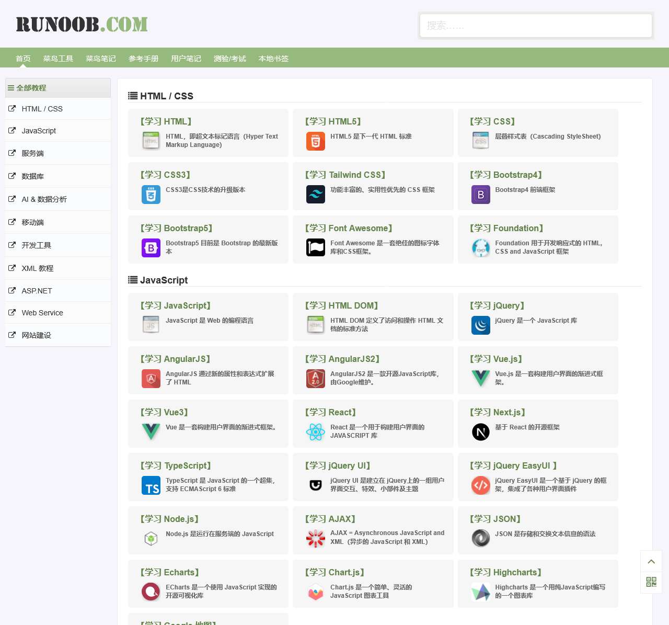Viewport: 669px width, 625px height.
Task: Toggle the 全部教程 sidebar header
Action: click(x=31, y=88)
